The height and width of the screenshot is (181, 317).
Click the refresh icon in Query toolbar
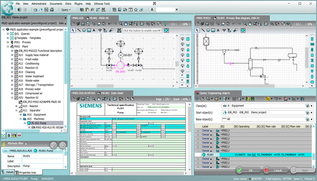point(202,99)
